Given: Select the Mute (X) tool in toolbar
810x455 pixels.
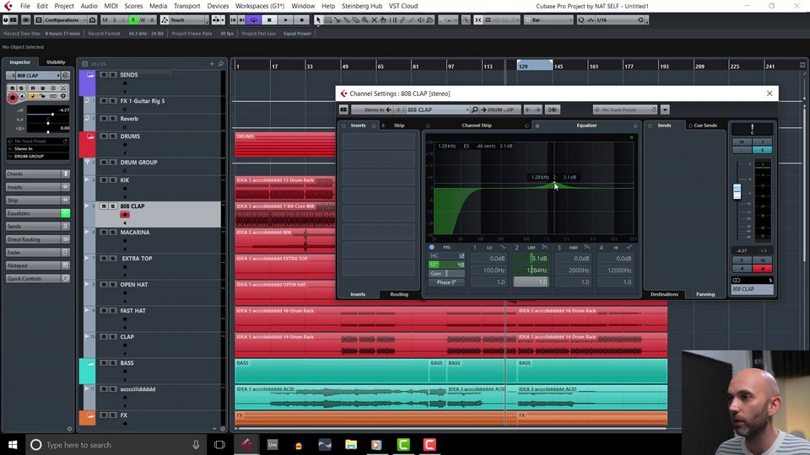Looking at the screenshot, I should pos(374,20).
